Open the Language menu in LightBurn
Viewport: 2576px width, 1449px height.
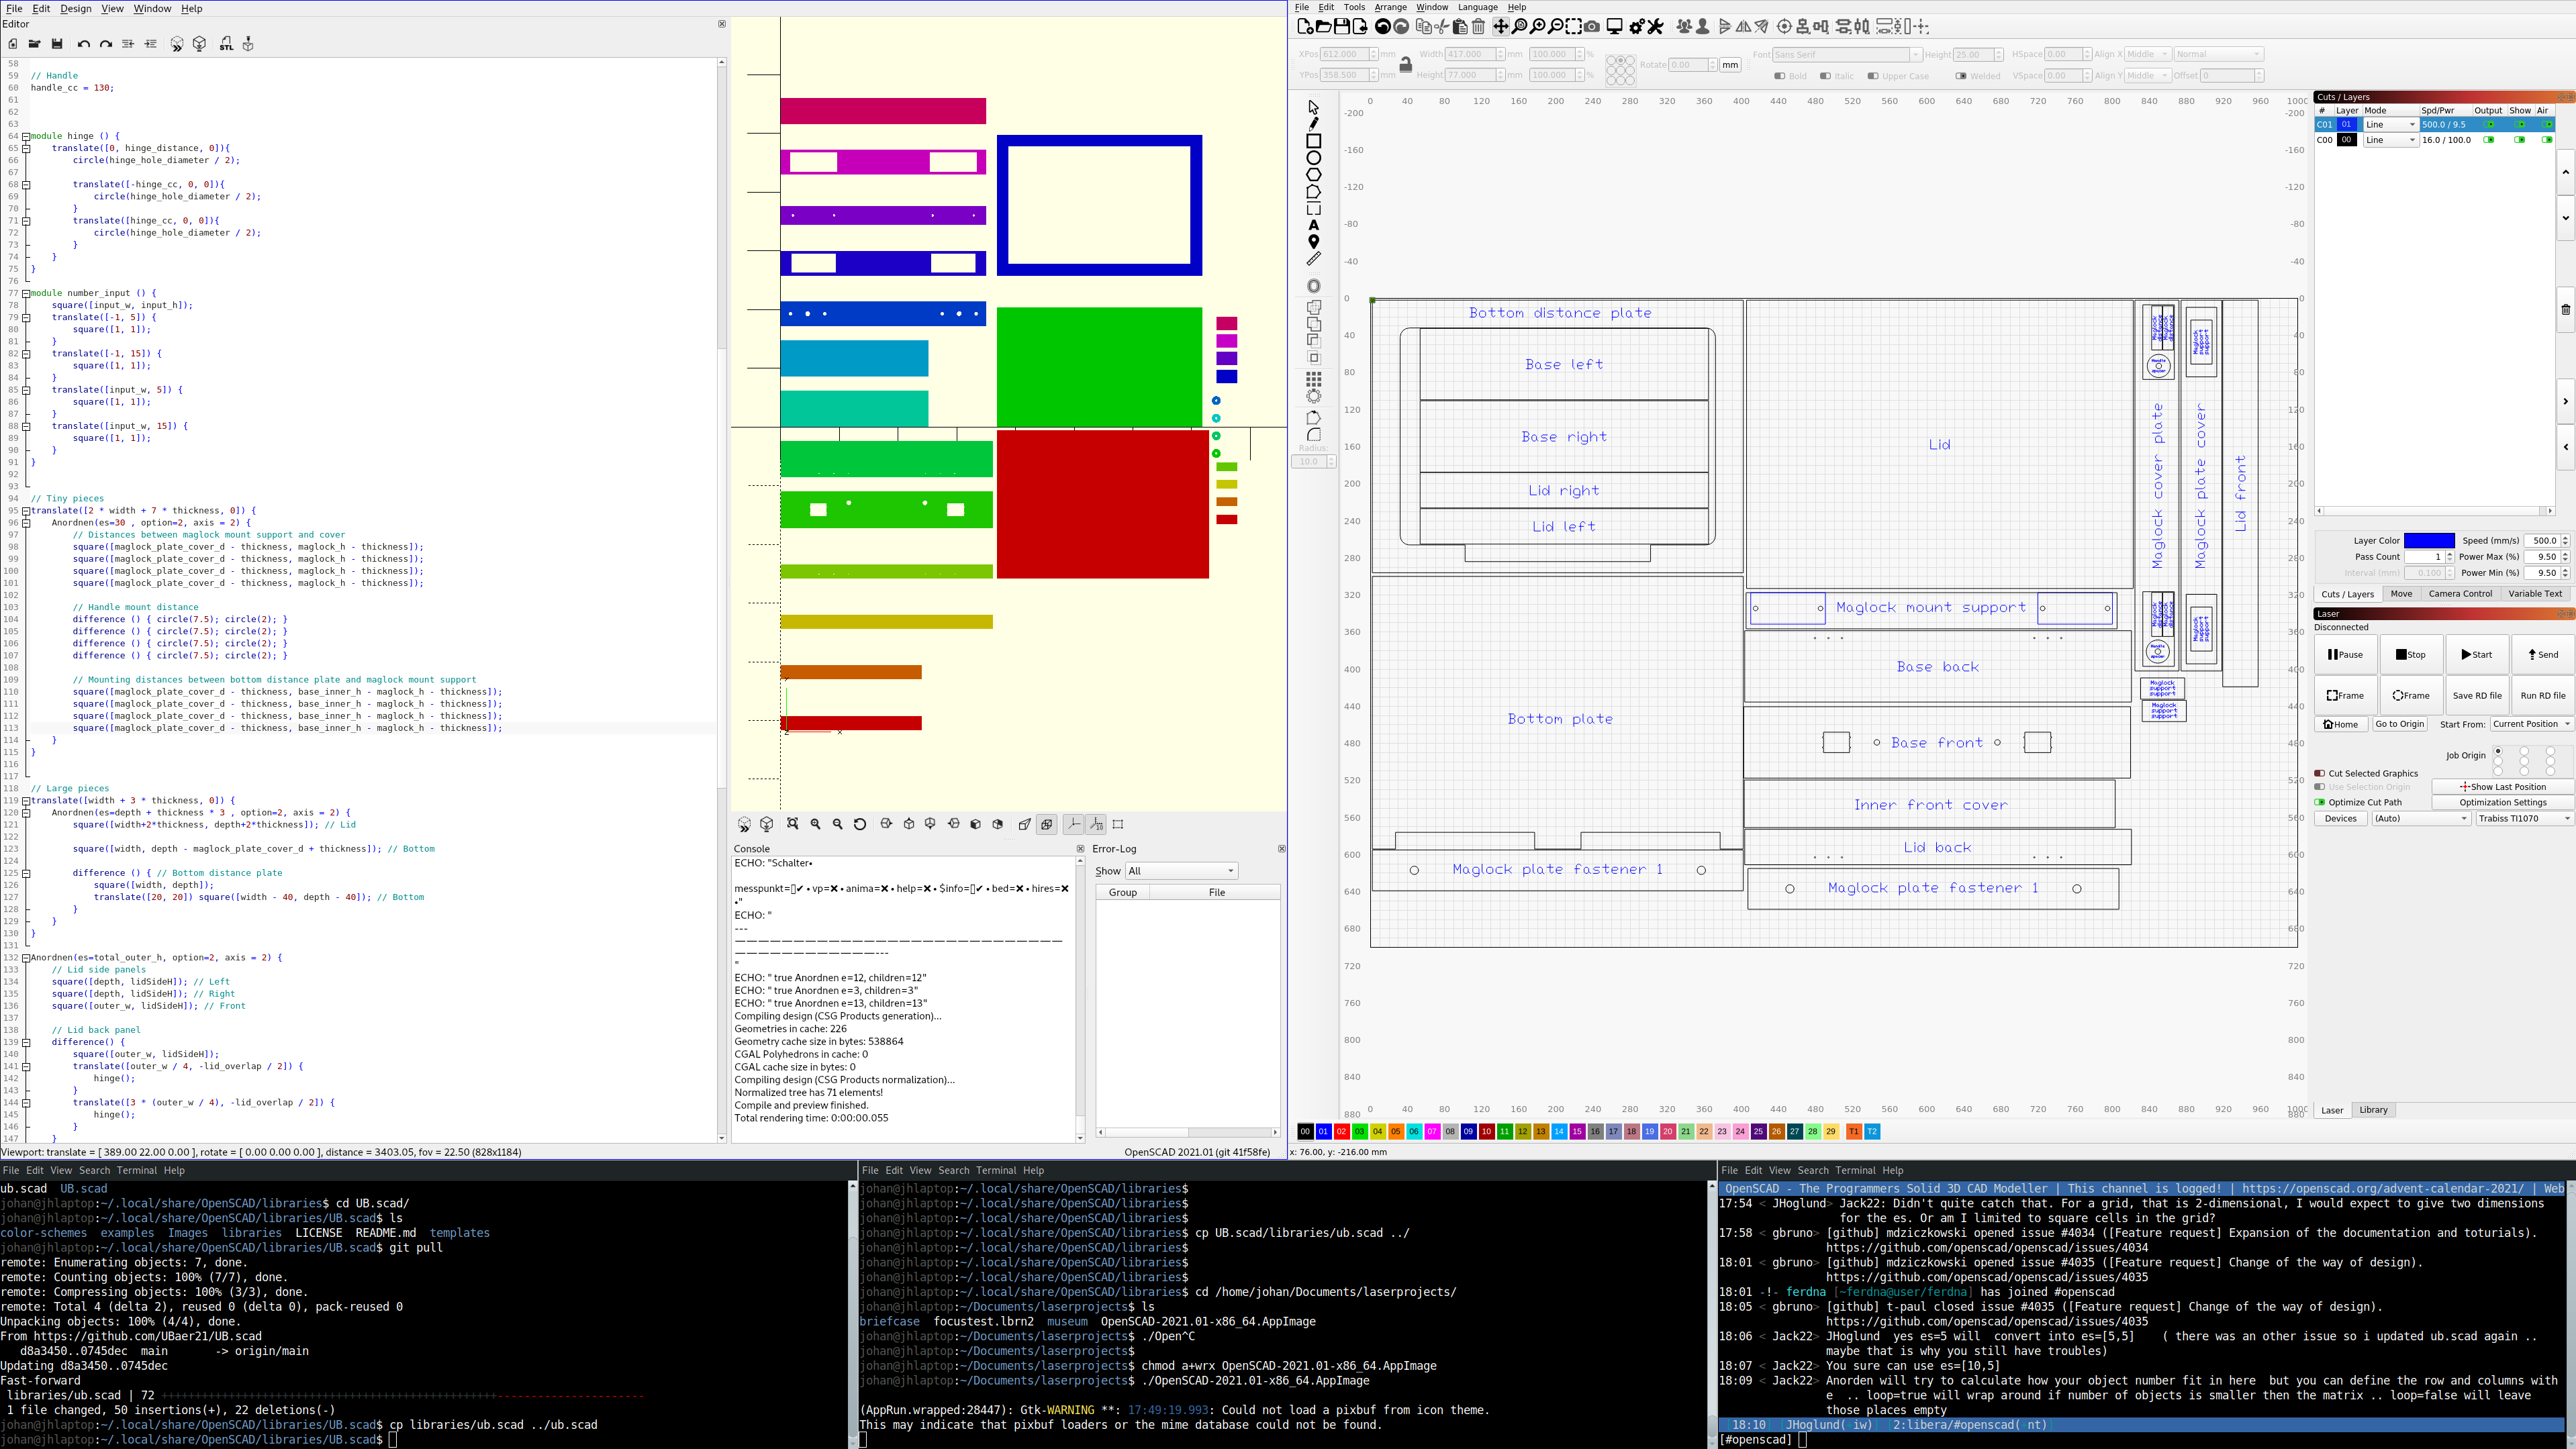pyautogui.click(x=1477, y=7)
